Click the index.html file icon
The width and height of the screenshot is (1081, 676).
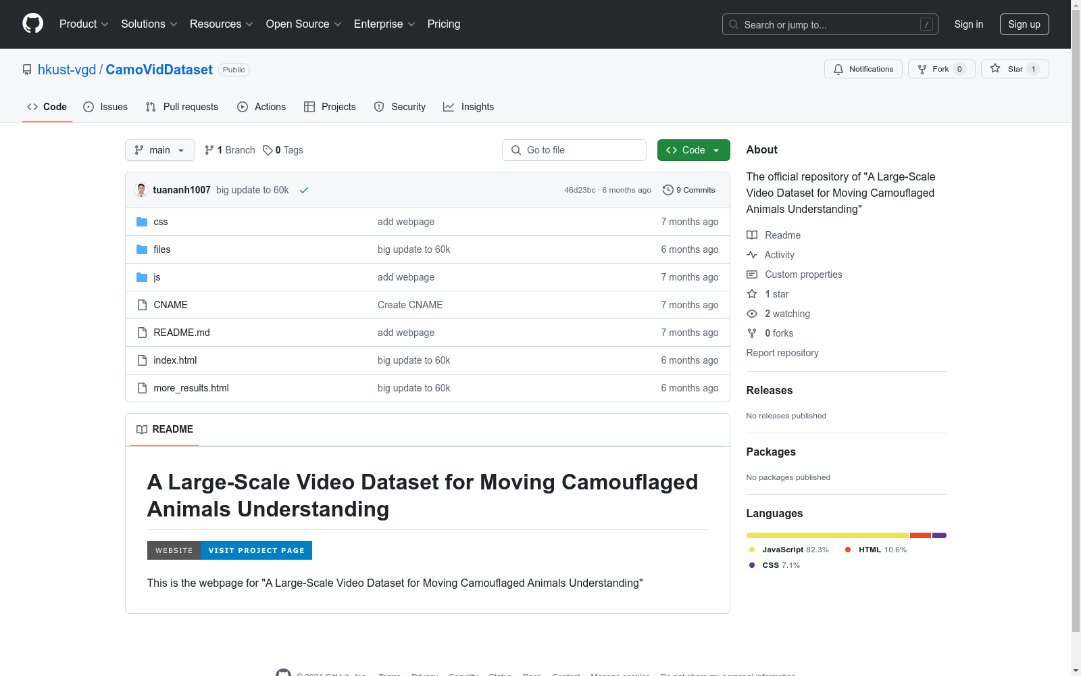tap(142, 360)
